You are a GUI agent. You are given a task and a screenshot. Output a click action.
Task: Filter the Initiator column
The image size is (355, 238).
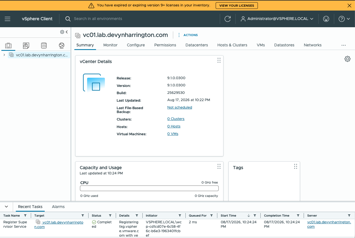coord(180,216)
